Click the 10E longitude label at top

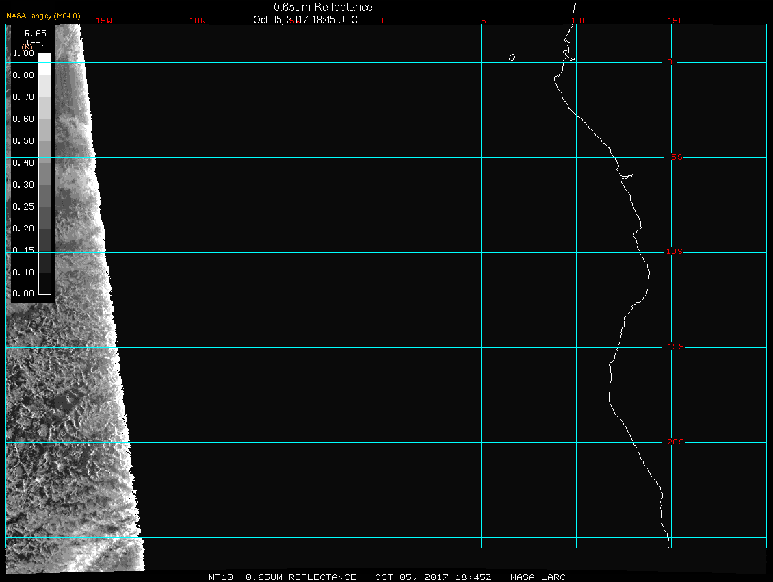[579, 21]
